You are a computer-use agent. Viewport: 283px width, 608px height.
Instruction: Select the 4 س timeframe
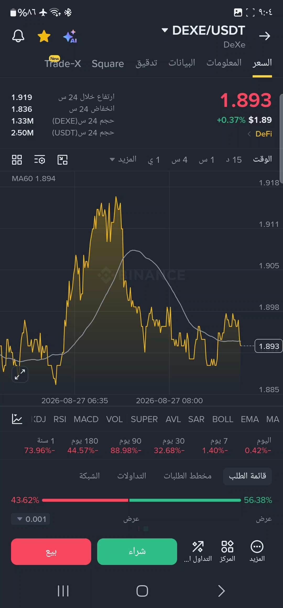[179, 160]
